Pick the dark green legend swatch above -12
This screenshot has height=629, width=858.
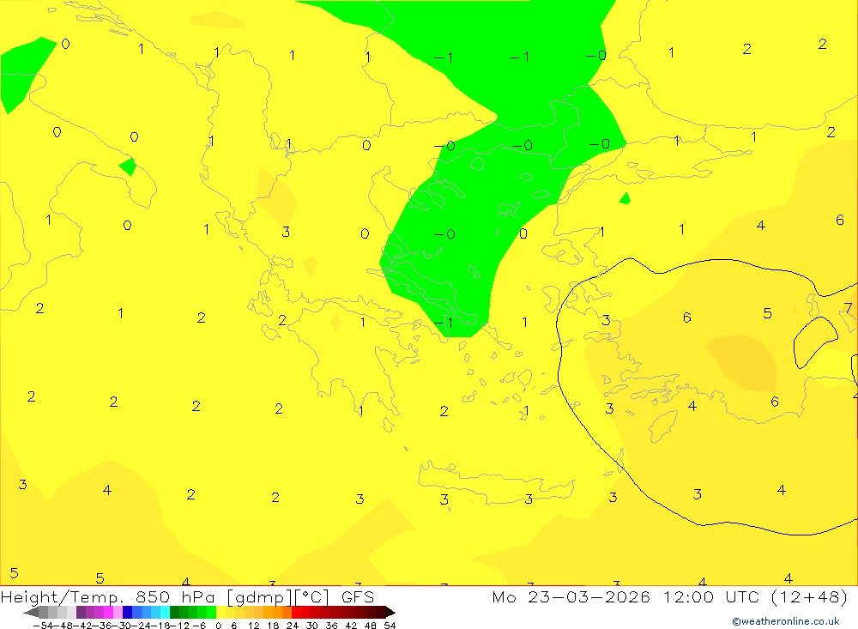pos(174,613)
